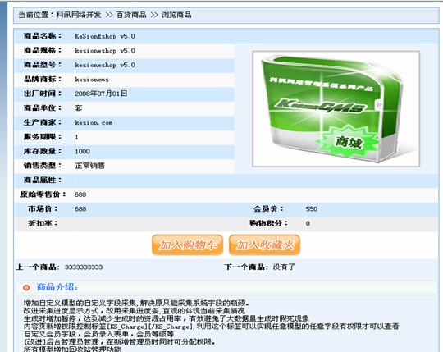Click the 加入购物车 add to cart button
The height and width of the screenshot is (352, 443).
point(187,245)
